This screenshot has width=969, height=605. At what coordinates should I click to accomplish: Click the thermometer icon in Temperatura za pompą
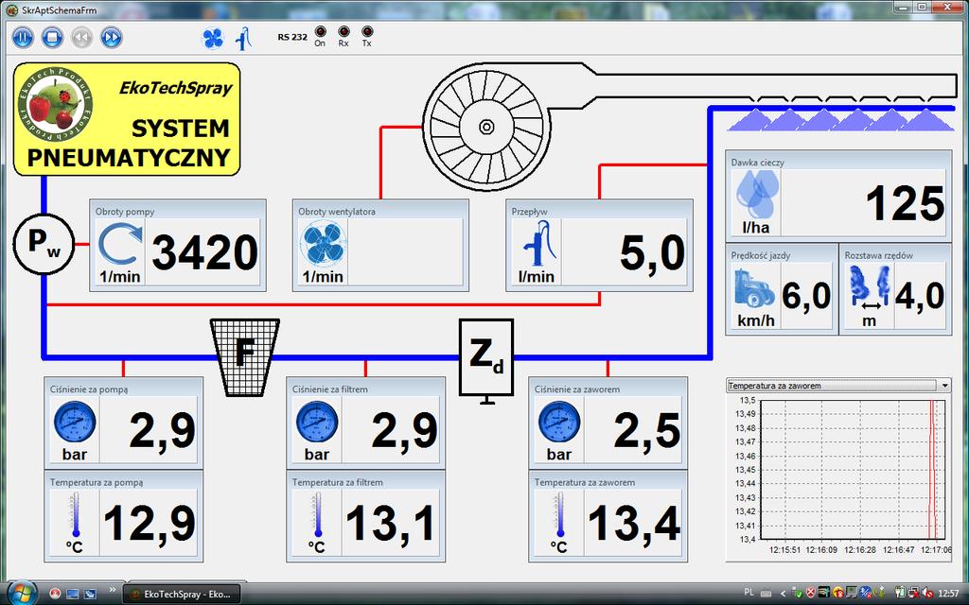coord(76,515)
